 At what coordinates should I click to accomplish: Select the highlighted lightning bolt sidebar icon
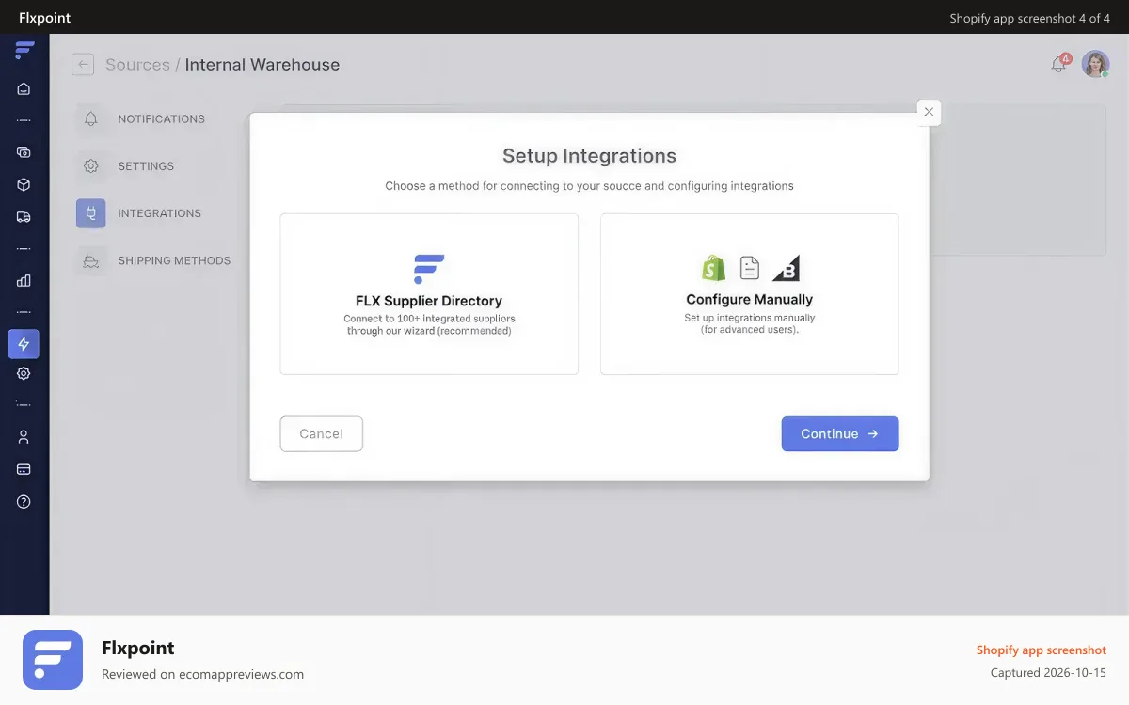point(24,344)
